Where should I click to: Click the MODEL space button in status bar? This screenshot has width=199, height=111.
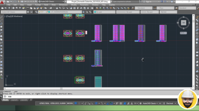pyautogui.click(x=70, y=103)
